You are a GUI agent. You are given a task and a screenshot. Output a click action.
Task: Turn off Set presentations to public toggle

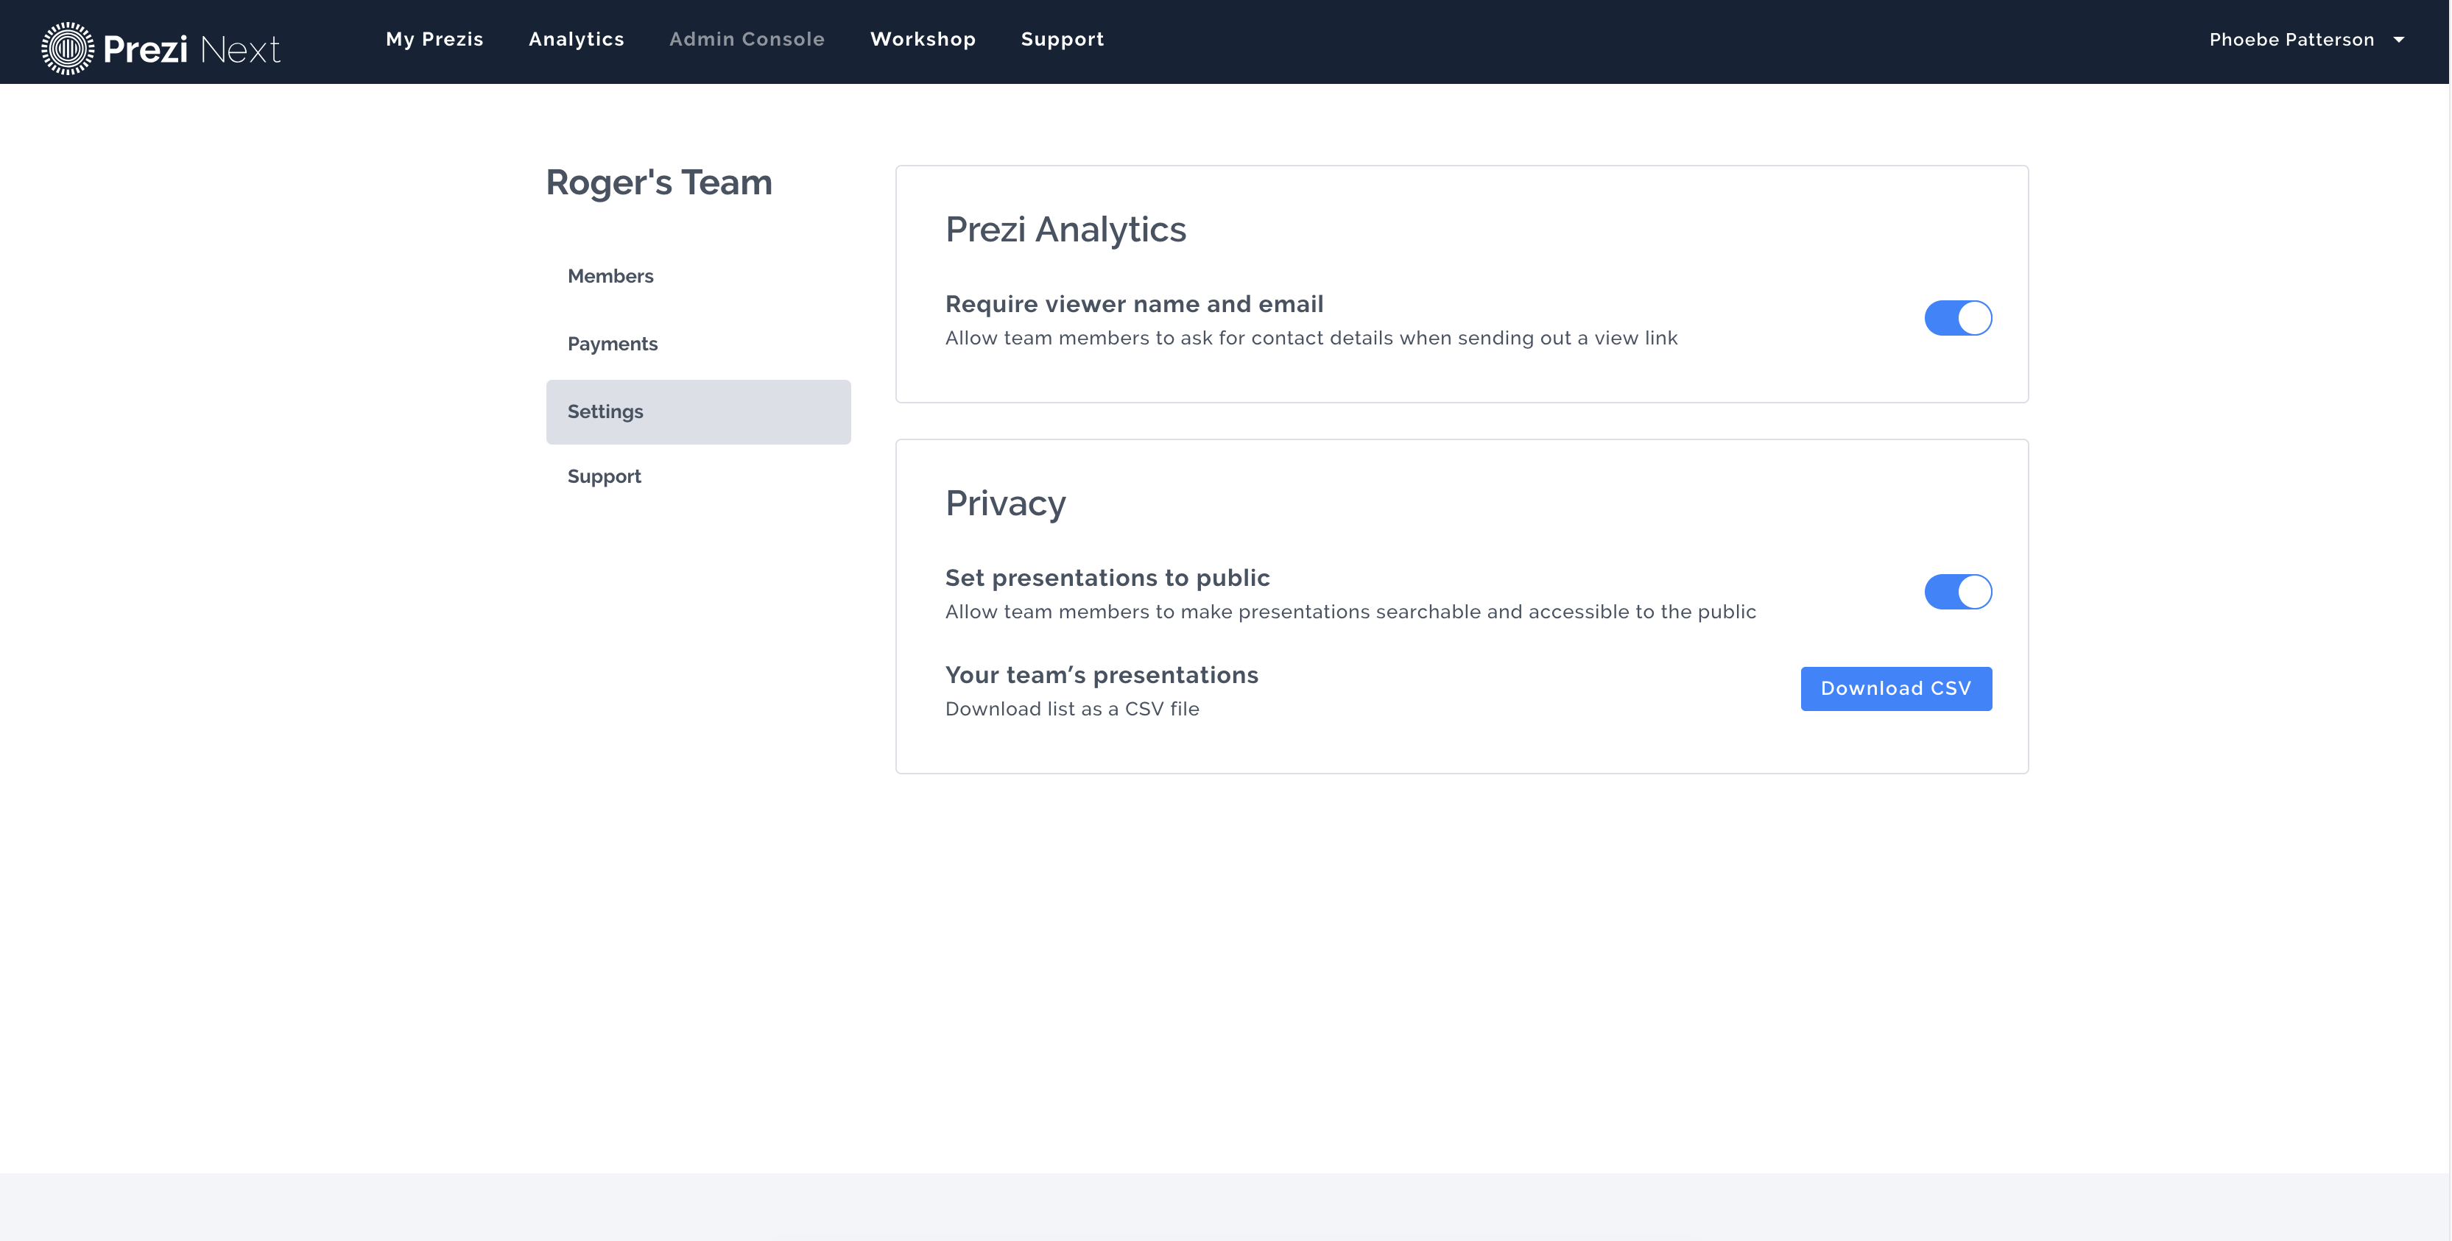coord(1957,591)
